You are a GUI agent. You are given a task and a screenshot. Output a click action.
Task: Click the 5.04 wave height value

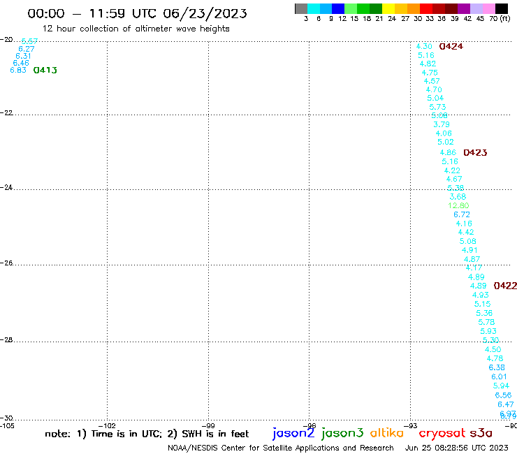coord(435,98)
